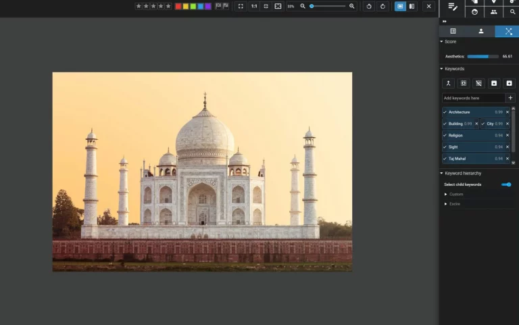519x325 pixels.
Task: Uncheck the City keyword
Action: (x=483, y=124)
